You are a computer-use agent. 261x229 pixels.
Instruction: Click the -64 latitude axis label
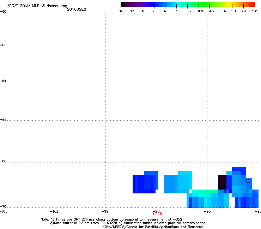3,81
